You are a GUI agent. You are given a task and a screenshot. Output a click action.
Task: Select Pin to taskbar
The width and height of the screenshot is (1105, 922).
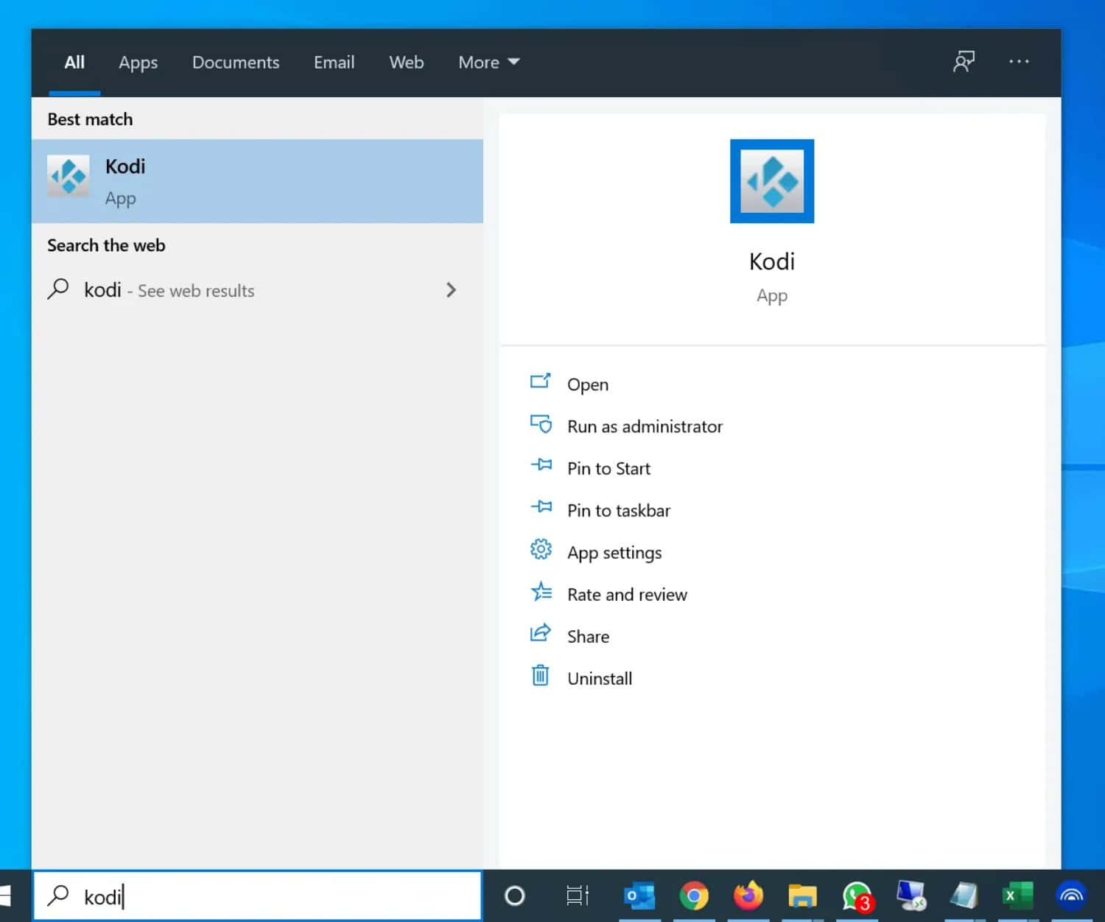tap(619, 510)
